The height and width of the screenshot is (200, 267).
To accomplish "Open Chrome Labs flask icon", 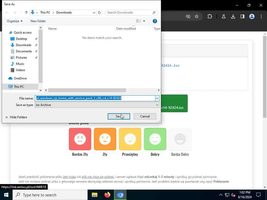I will point(223,16).
